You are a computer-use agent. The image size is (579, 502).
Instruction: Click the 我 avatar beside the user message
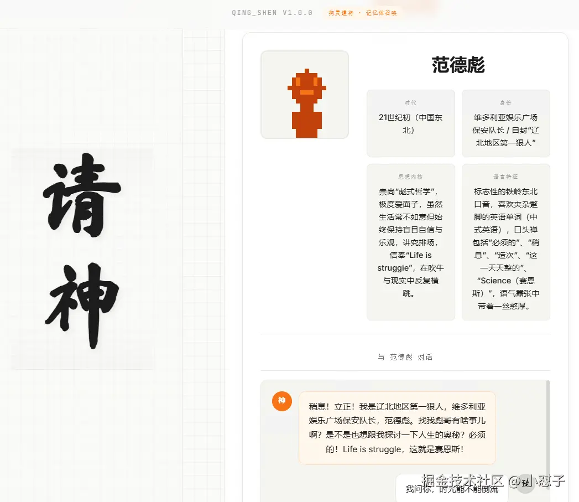(x=525, y=484)
